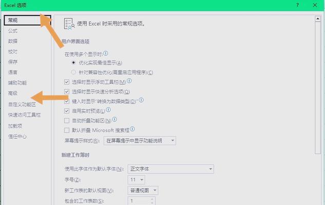Open the 普通视图 default view dropdown
The width and height of the screenshot is (325, 205).
pyautogui.click(x=143, y=190)
